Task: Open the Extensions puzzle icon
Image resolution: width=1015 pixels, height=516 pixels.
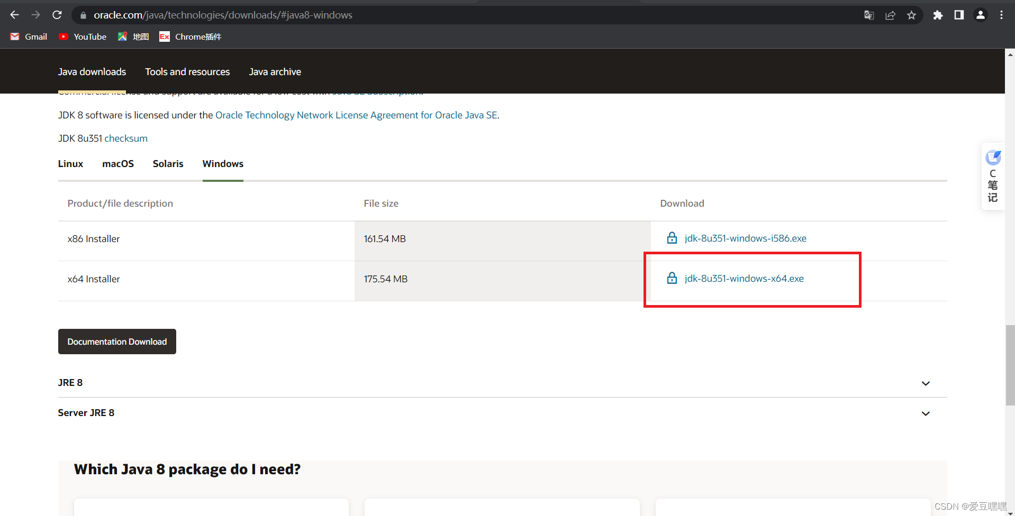Action: [938, 15]
